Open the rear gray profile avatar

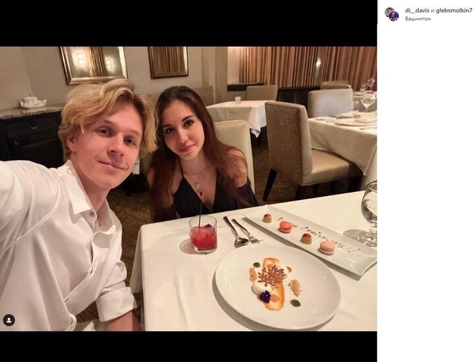[389, 12]
